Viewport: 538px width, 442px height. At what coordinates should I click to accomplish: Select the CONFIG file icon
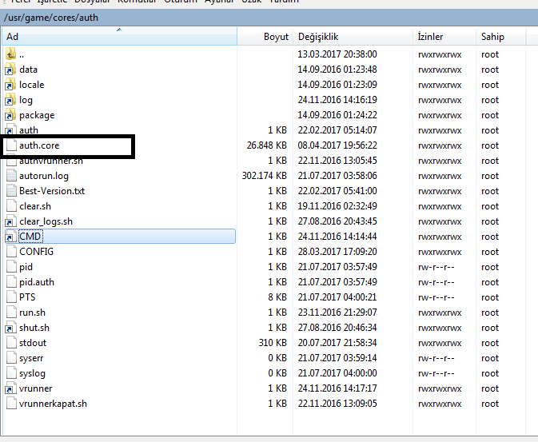pos(11,251)
